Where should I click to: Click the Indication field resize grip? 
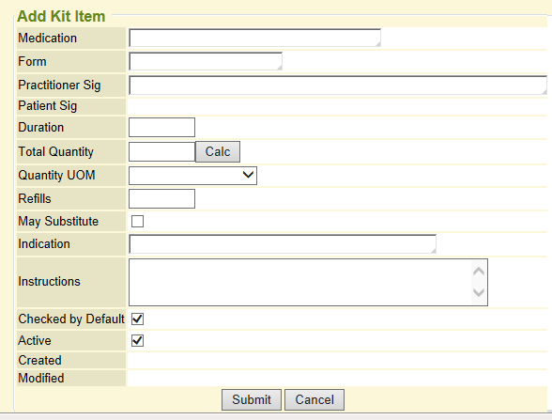(433, 250)
